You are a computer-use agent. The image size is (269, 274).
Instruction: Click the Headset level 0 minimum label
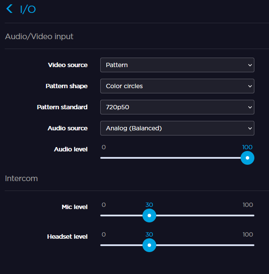[x=104, y=234]
